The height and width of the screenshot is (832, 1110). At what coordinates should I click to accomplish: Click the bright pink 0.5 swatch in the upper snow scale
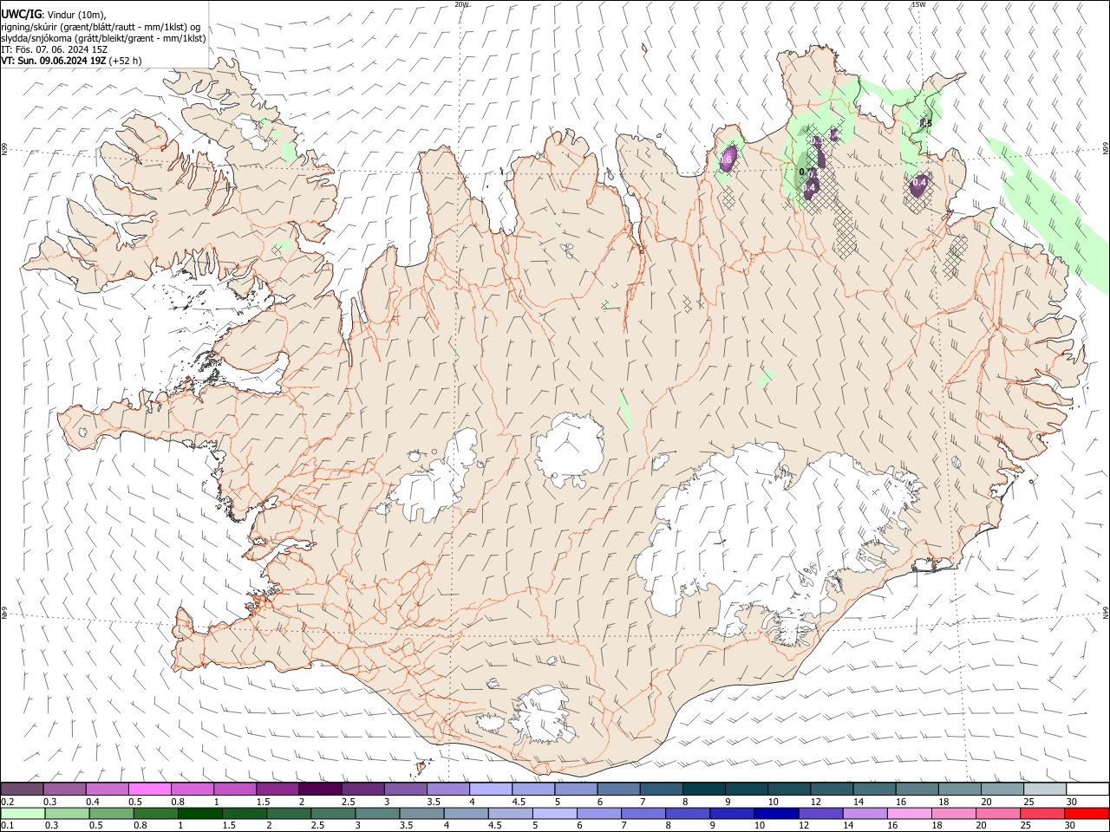click(149, 790)
